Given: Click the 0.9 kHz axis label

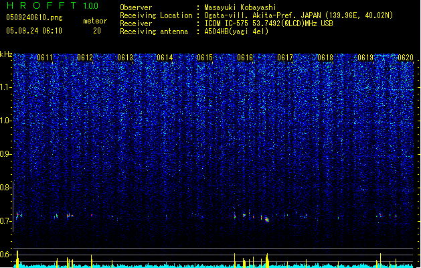Looking at the screenshot, I should 5,154.
